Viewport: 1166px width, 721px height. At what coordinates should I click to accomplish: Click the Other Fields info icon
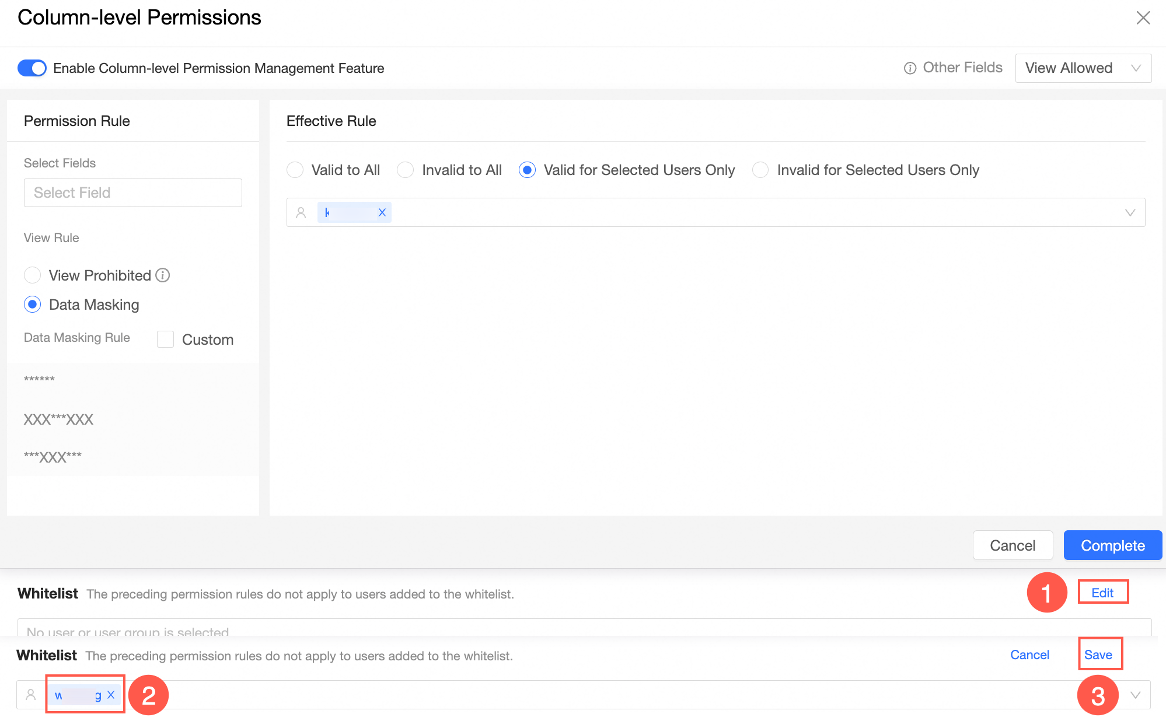tap(910, 68)
